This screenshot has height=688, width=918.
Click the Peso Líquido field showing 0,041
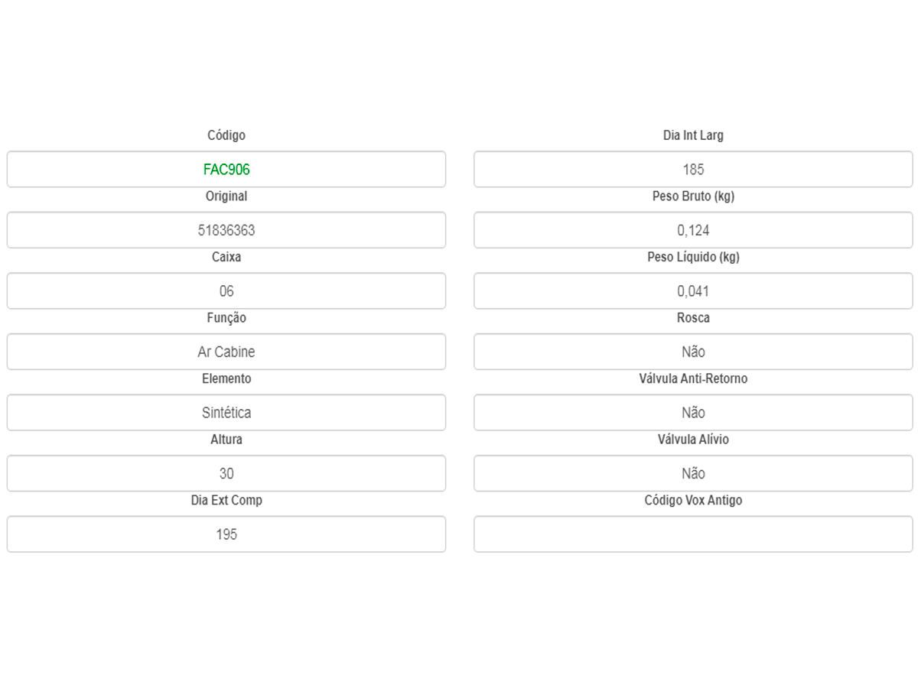coord(693,291)
